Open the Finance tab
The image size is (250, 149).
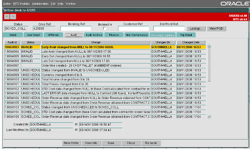[x=114, y=35]
